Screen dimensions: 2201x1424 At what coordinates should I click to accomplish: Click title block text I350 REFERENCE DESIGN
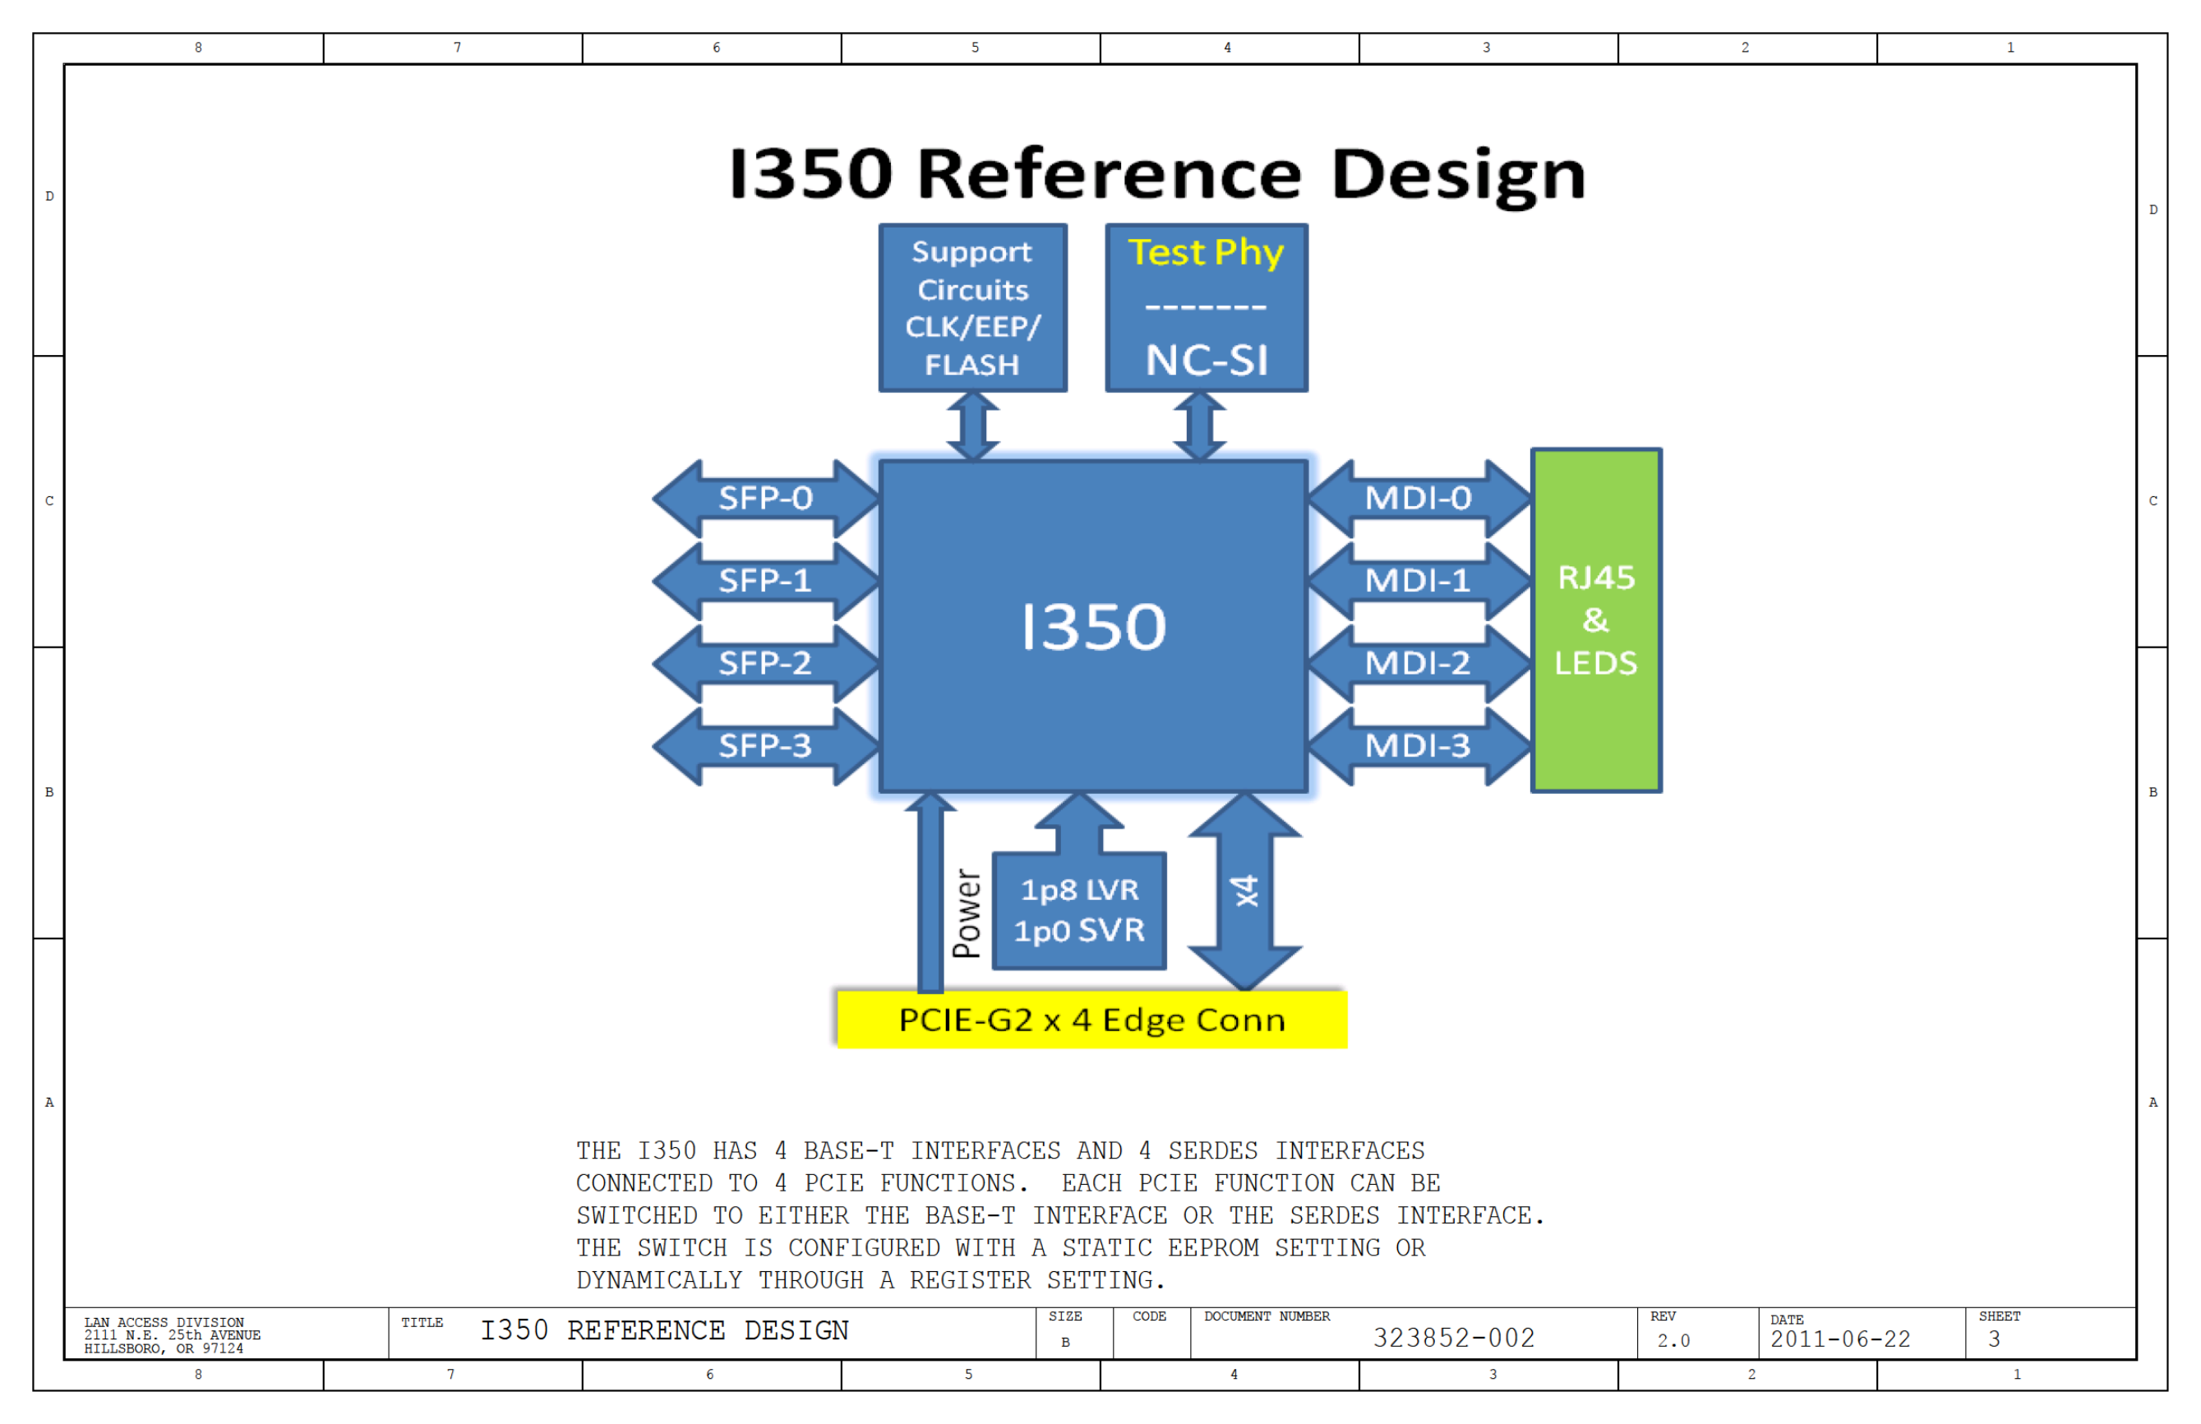coord(665,1331)
